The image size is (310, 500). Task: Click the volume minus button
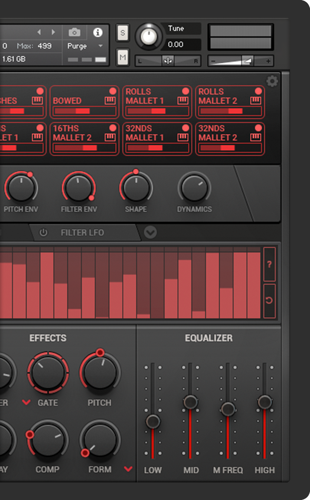pos(214,61)
